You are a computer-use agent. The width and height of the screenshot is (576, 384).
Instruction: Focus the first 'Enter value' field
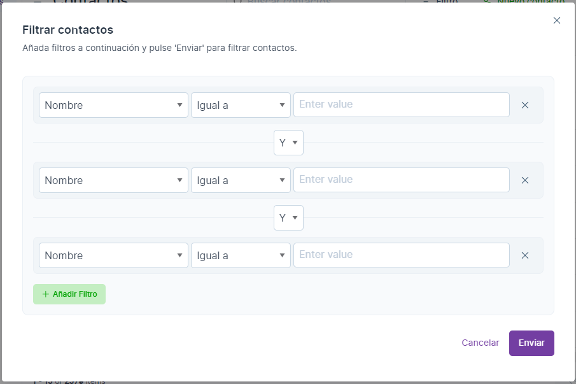(401, 105)
